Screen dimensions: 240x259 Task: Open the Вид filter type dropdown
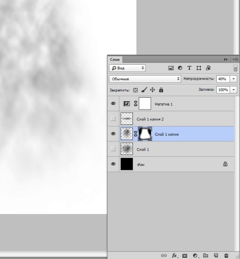pyautogui.click(x=127, y=68)
